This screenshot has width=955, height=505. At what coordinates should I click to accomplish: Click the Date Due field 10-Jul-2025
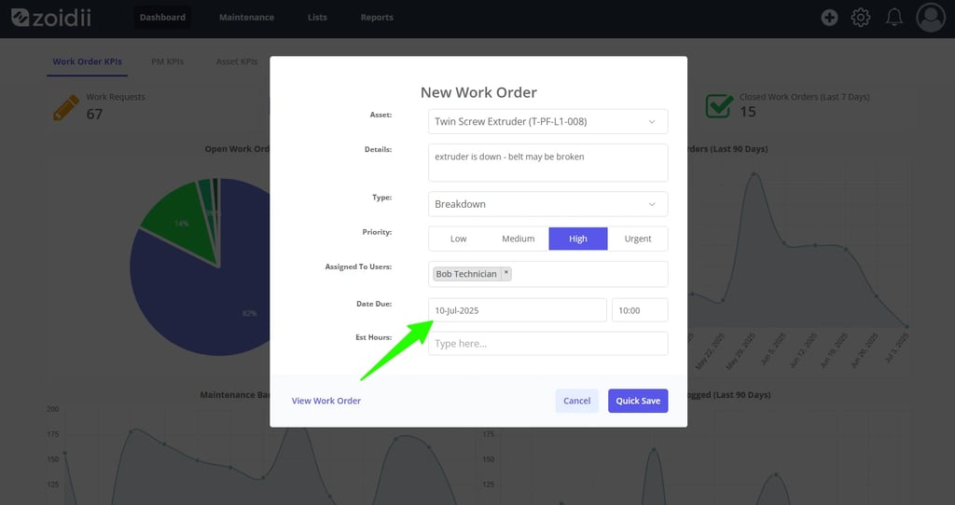click(517, 310)
